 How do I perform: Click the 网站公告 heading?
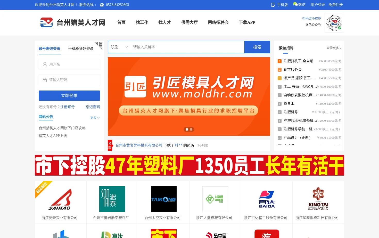point(46,117)
